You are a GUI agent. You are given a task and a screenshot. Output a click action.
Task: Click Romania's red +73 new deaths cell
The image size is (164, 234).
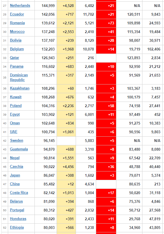(106, 23)
